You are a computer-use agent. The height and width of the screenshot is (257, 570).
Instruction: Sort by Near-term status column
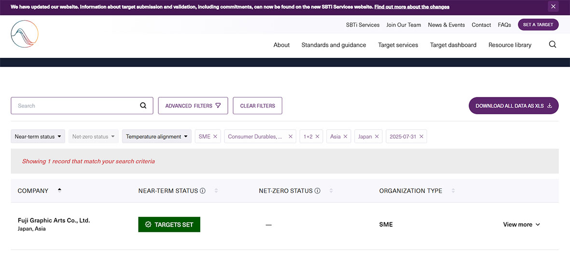point(216,190)
